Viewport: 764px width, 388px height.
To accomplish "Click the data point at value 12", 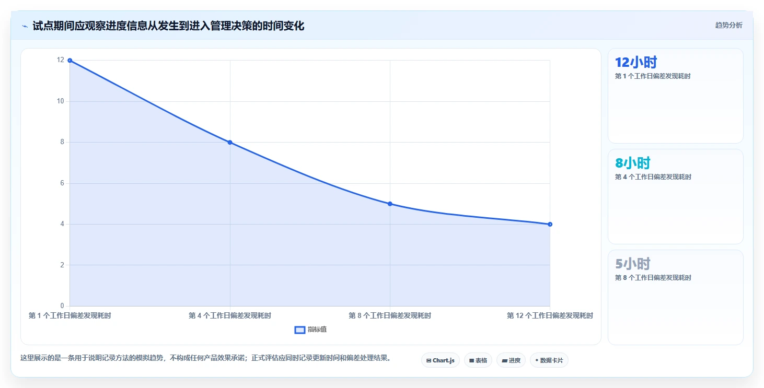I will click(70, 61).
